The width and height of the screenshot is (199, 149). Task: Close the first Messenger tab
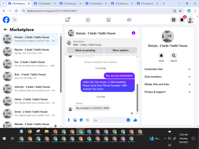[x=29, y=4]
